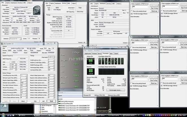This screenshot has width=187, height=117.
Task: Open Cache tab in CPU-Z processor window
Action: 8,3
